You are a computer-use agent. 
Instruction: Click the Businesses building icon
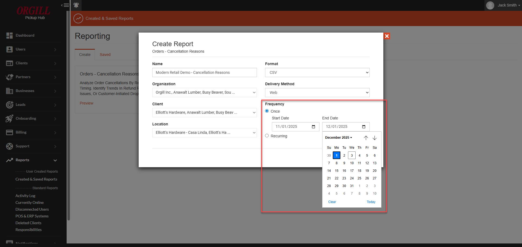(10, 91)
